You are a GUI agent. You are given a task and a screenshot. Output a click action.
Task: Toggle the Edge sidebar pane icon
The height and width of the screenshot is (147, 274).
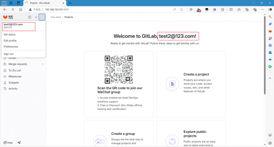(270, 9)
